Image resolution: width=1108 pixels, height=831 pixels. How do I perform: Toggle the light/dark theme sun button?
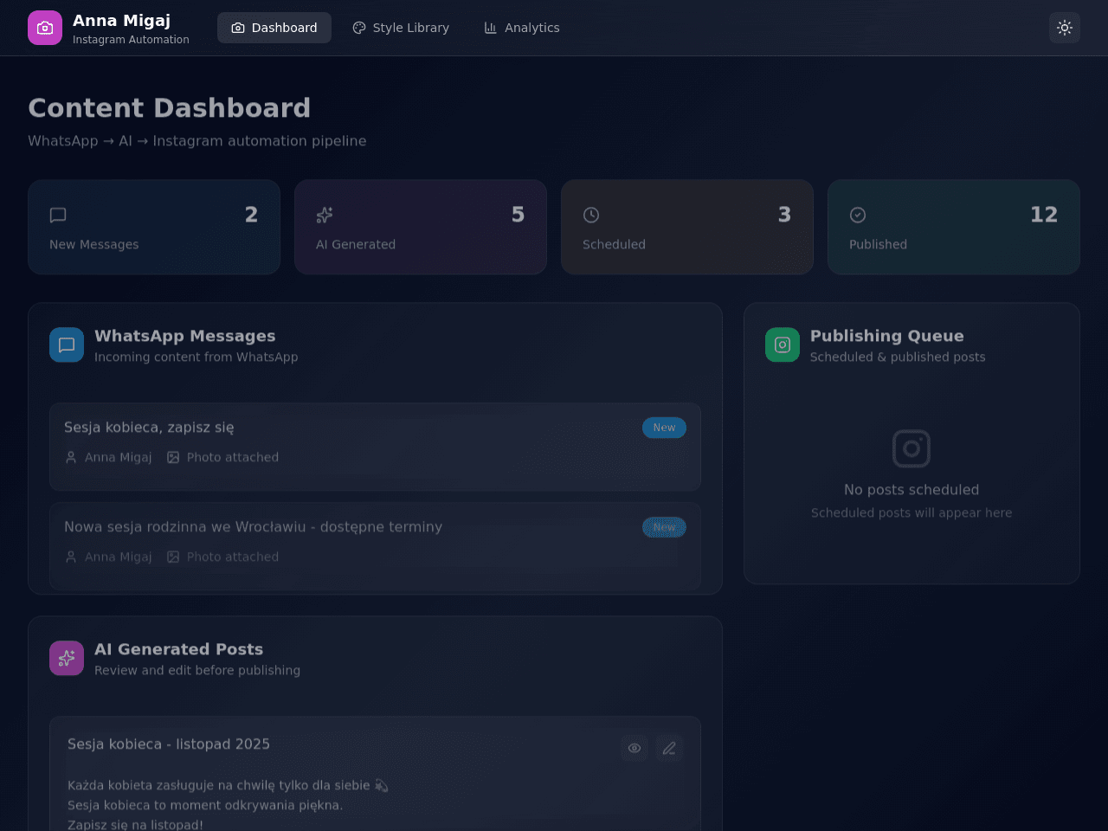coord(1065,28)
